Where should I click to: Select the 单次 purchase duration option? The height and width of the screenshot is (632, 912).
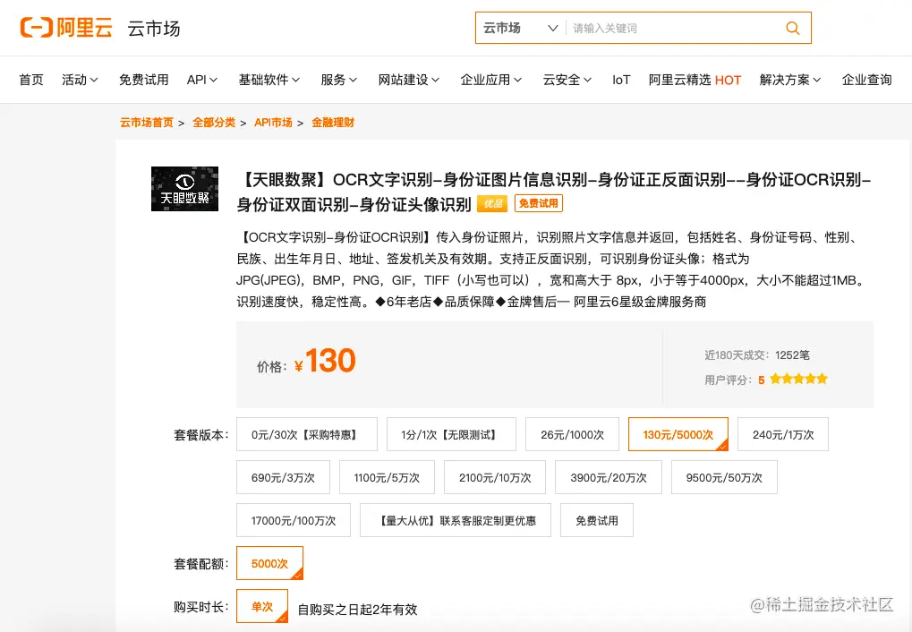click(262, 606)
